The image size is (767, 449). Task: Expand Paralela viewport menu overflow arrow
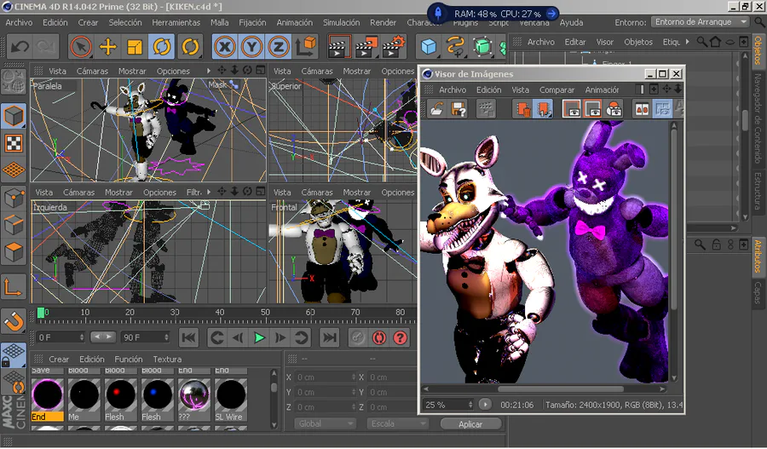(209, 71)
